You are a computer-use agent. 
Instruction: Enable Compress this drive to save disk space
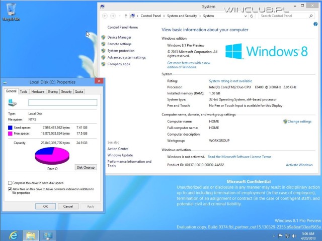(x=10, y=183)
